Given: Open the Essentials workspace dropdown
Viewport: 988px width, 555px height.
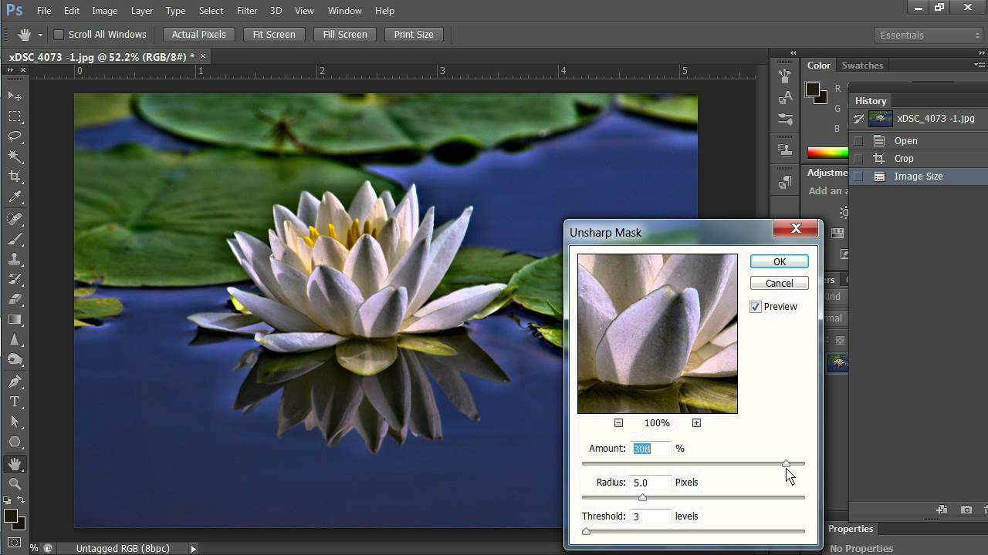Looking at the screenshot, I should (x=929, y=35).
